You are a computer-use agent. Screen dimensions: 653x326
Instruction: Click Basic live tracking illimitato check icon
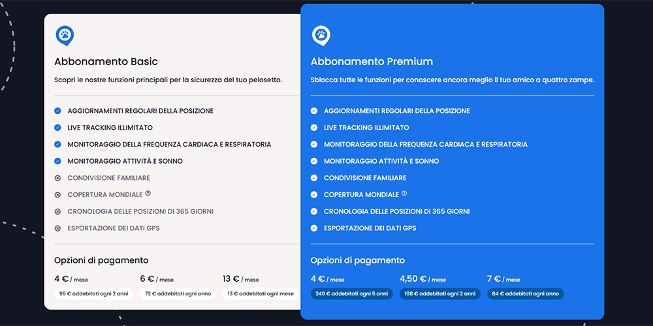[x=57, y=128]
